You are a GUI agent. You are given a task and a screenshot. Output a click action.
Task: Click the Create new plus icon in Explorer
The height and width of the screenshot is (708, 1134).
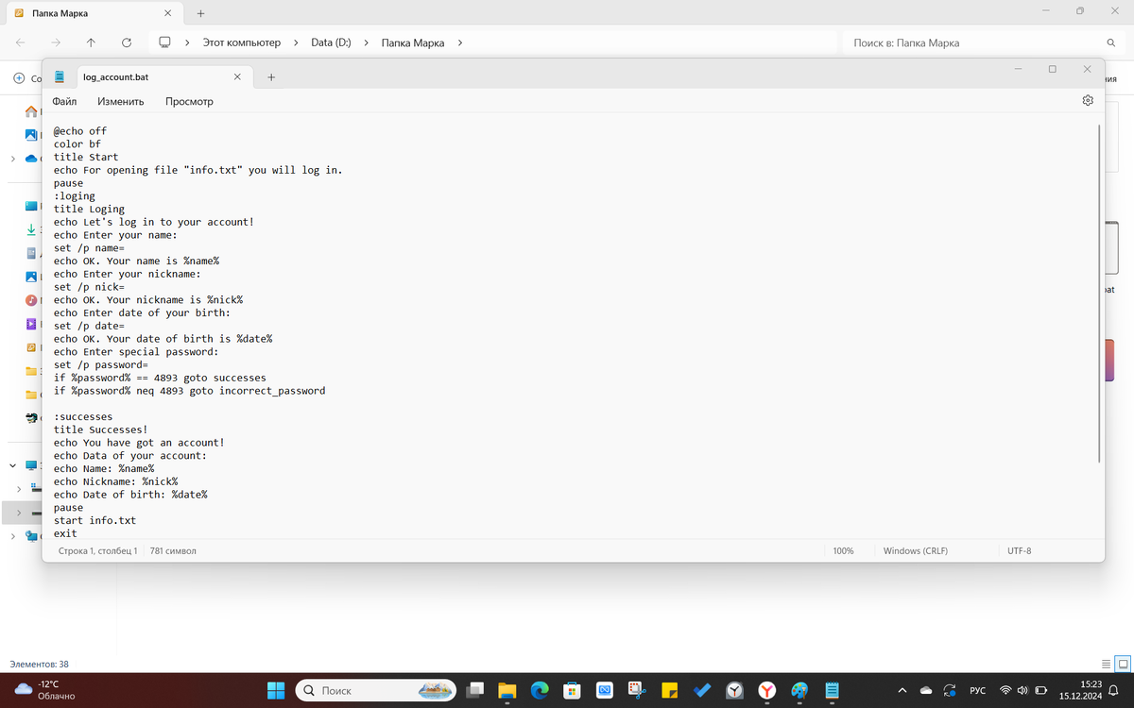(x=19, y=78)
